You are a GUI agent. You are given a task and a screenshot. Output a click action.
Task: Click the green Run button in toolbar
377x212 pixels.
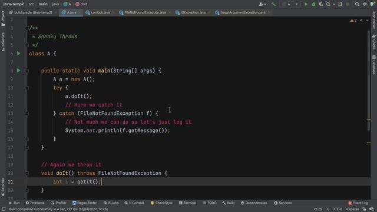coord(306,4)
